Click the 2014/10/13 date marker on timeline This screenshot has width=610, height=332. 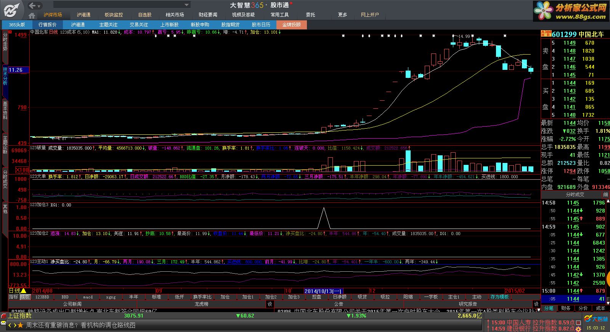[x=323, y=291]
